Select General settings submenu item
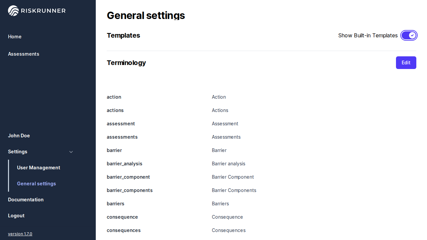Viewport: 427px width, 240px height. (36, 184)
